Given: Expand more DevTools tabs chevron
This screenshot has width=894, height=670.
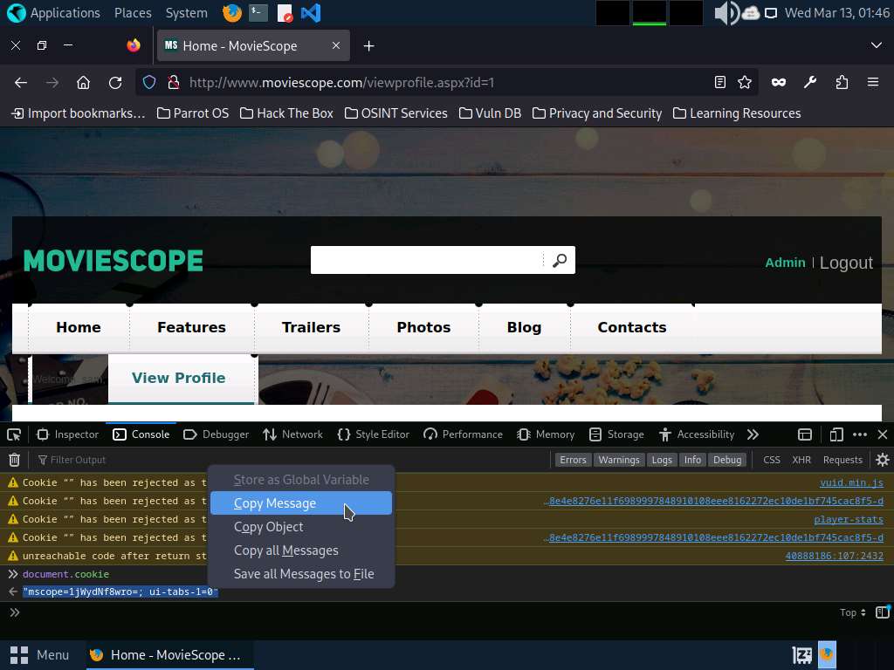Looking at the screenshot, I should pyautogui.click(x=753, y=434).
